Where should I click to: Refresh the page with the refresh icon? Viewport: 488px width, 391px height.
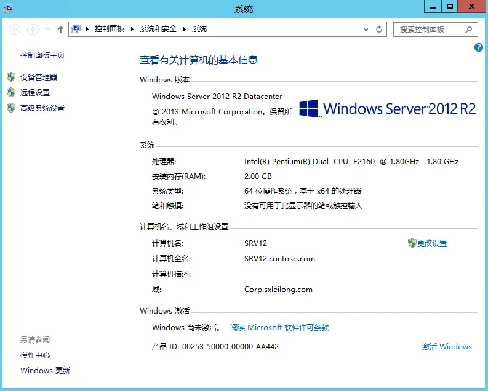tap(380, 29)
